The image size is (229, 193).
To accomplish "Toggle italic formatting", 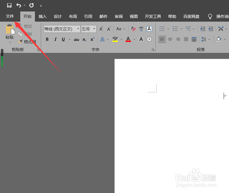I will pos(55,39).
